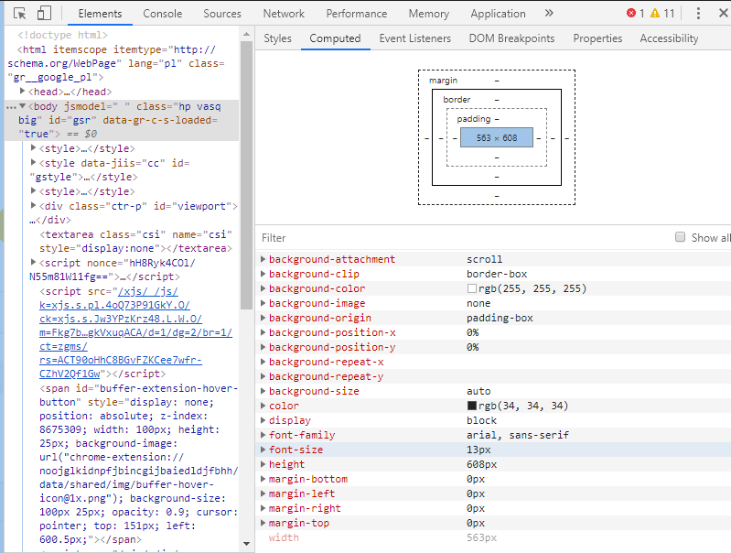The height and width of the screenshot is (553, 731).
Task: Click the DOM tree scrollbar up arrow
Action: (x=247, y=35)
